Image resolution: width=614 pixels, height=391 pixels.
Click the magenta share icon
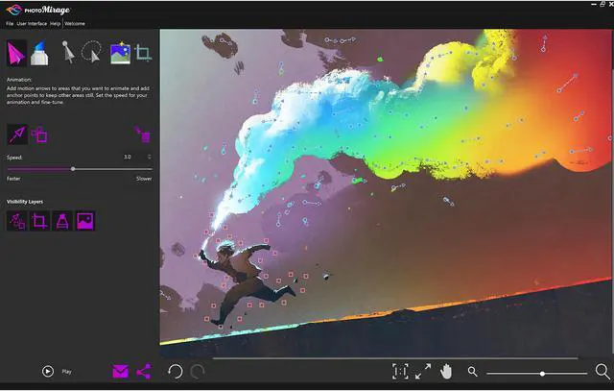[x=144, y=372]
